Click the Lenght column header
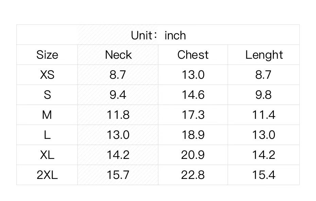The image size is (316, 201). [264, 55]
